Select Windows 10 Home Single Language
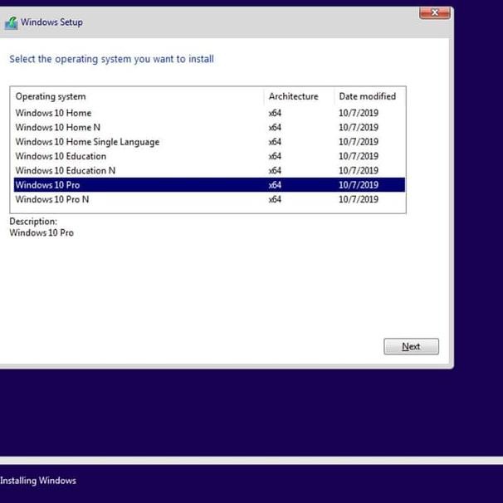The height and width of the screenshot is (503, 503). 87,142
